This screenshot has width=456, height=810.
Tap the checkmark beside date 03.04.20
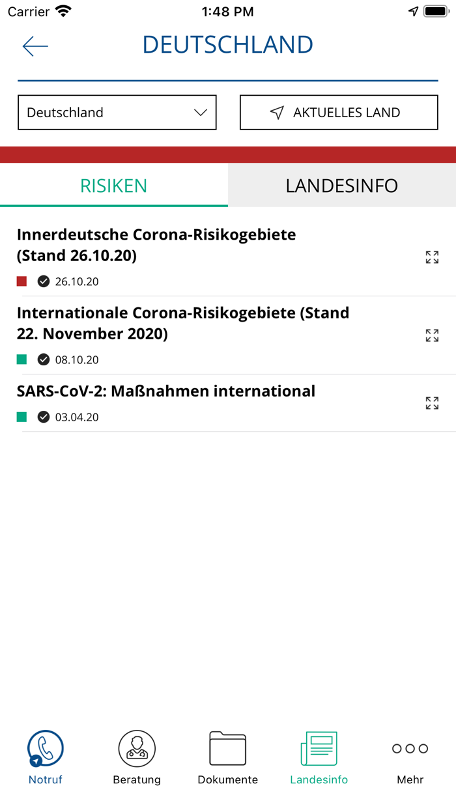(44, 417)
